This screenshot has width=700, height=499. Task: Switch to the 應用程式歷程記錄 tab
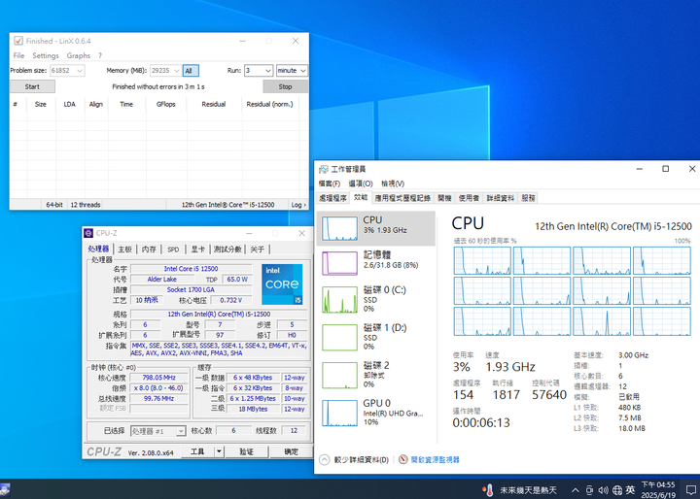(x=402, y=198)
